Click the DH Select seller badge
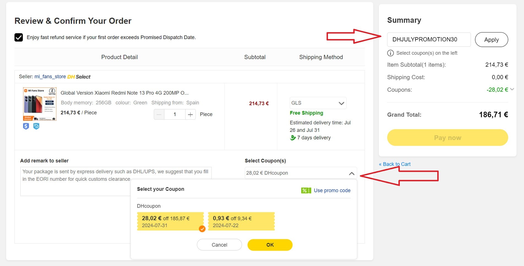 (x=79, y=77)
